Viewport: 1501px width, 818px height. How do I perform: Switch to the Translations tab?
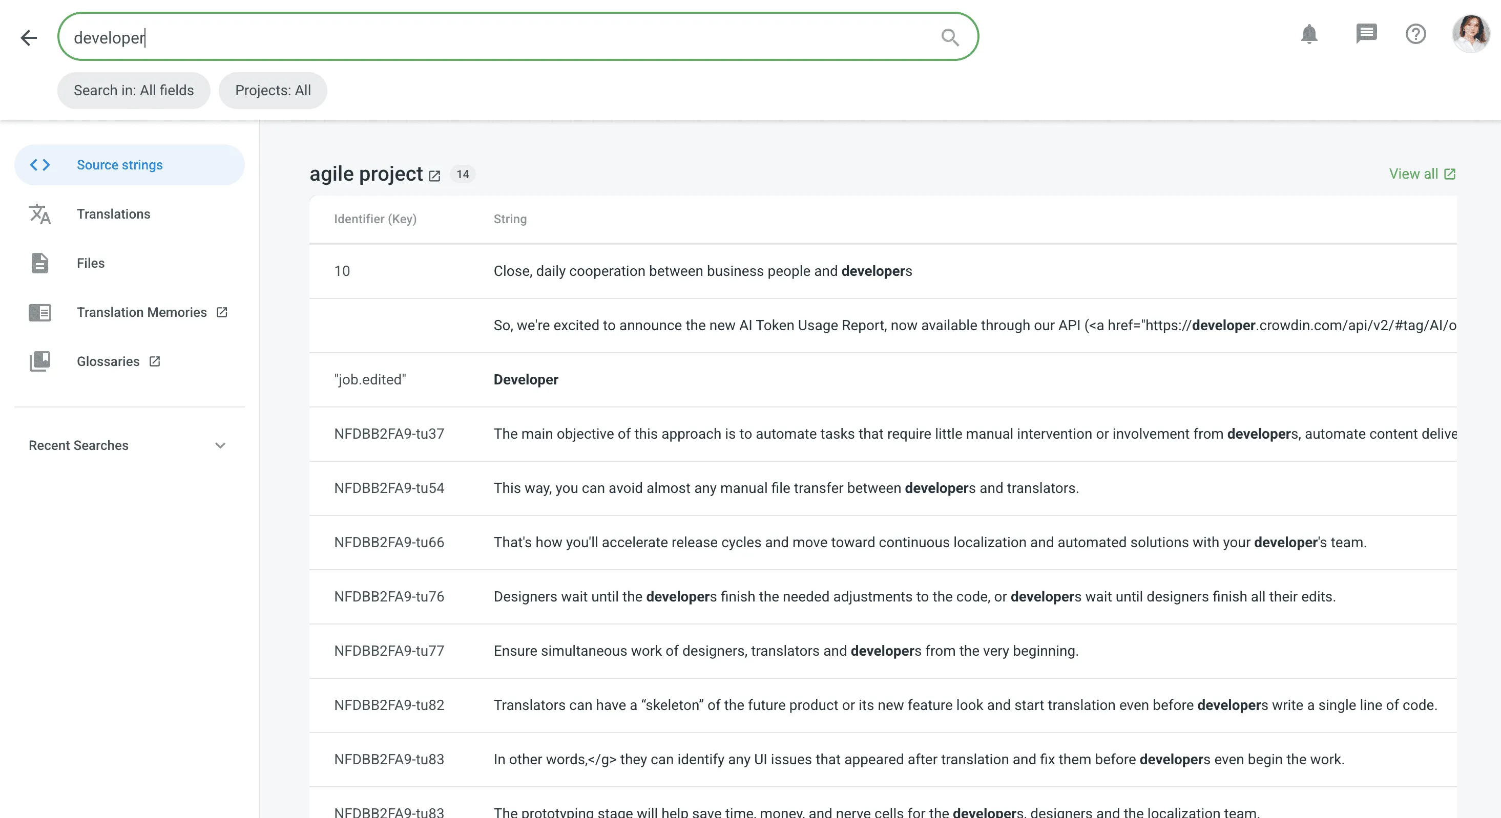(x=114, y=214)
